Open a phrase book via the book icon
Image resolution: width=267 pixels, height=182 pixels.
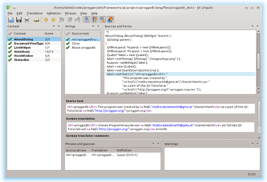[36, 20]
